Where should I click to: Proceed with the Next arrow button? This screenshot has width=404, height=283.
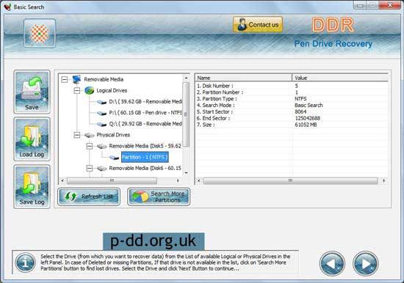click(366, 263)
